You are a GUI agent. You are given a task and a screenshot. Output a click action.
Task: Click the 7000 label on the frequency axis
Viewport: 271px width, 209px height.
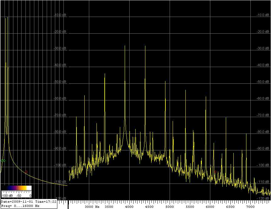pyautogui.click(x=250, y=207)
